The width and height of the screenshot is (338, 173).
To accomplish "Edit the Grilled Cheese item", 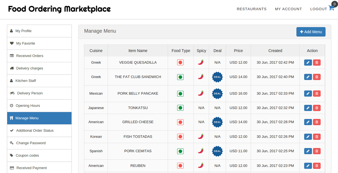I will (308, 122).
